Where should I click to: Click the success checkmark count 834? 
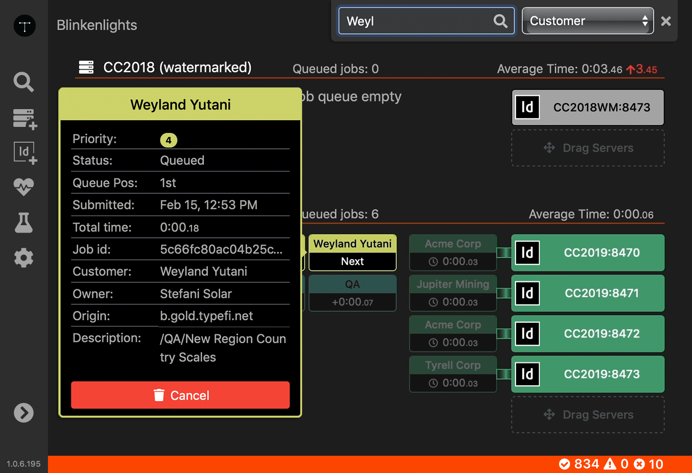[x=579, y=464]
